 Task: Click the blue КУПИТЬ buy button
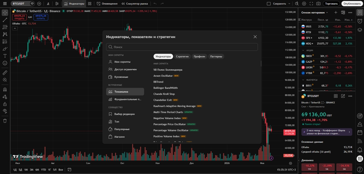pos(41,17)
